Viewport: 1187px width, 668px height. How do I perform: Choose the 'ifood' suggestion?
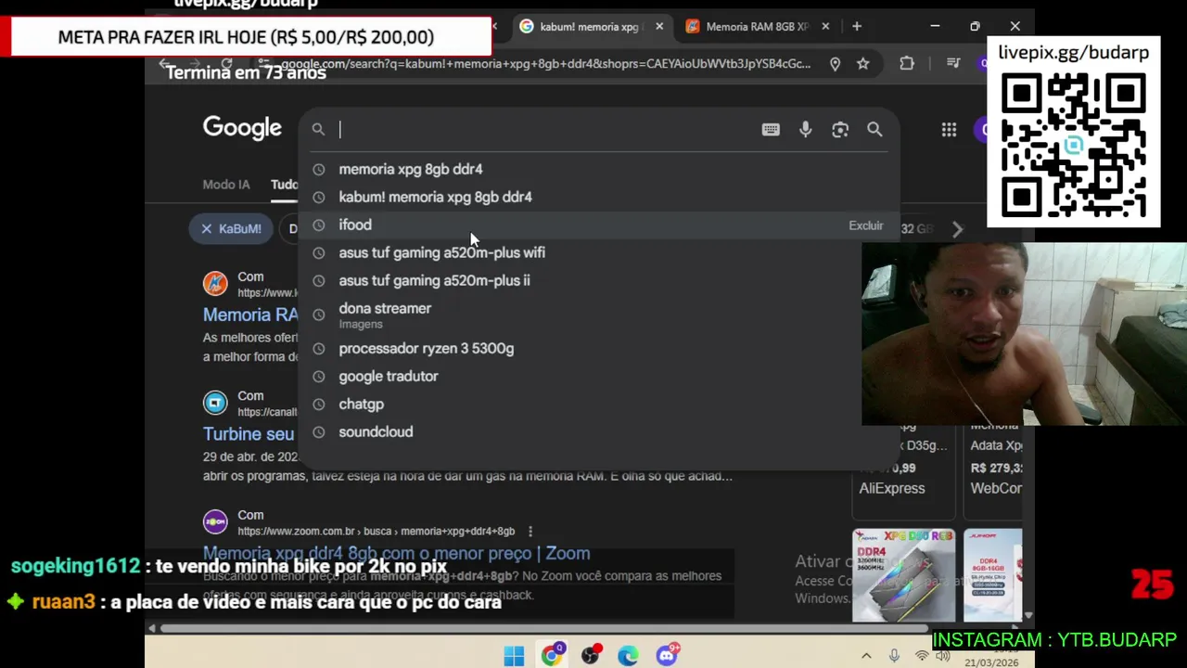coord(598,225)
